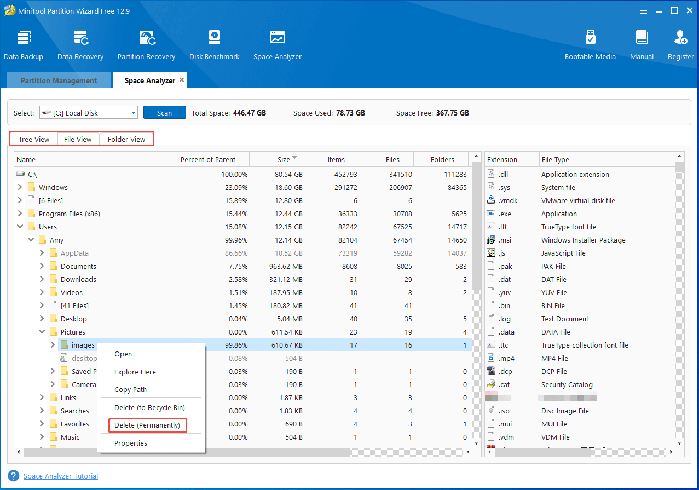Open the drive selection dropdown
This screenshot has height=490, width=699.
coord(132,112)
